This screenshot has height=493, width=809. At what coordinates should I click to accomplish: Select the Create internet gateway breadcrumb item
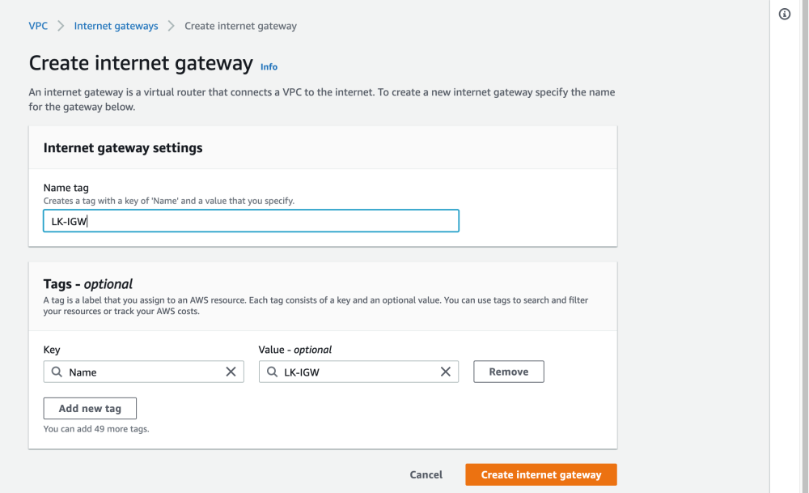pos(240,25)
